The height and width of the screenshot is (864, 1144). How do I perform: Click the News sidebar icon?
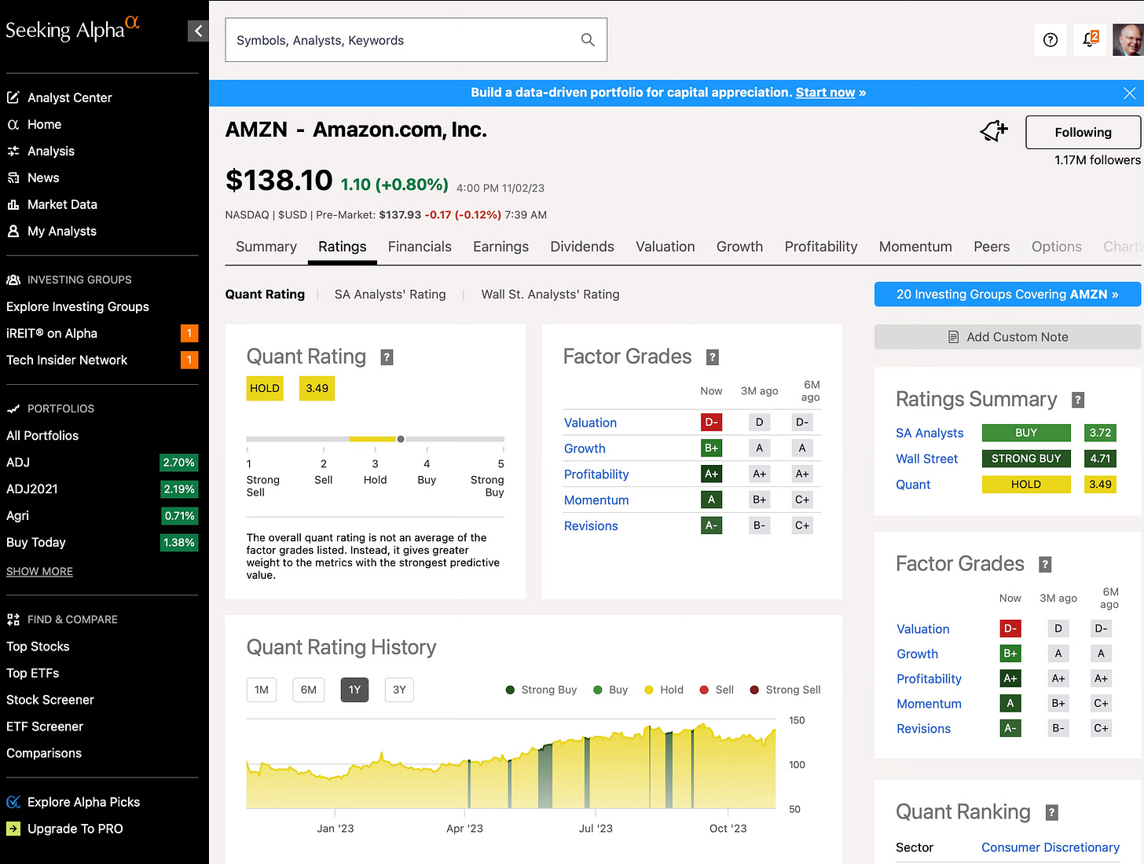(x=13, y=178)
